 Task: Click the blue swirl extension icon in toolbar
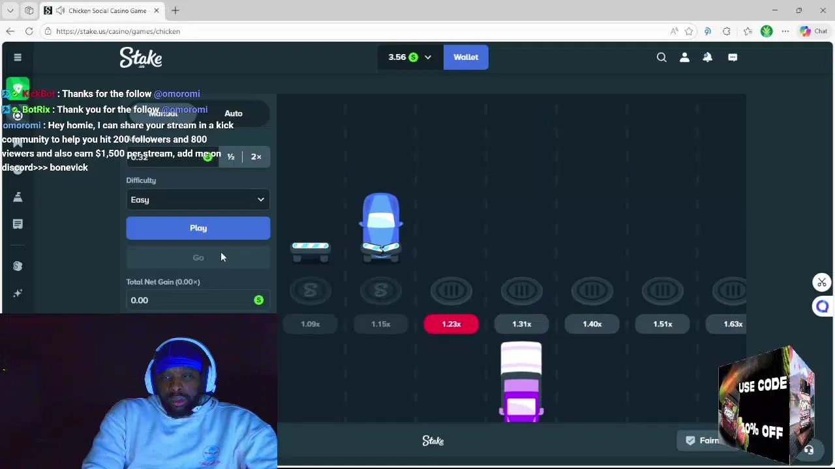tap(708, 31)
